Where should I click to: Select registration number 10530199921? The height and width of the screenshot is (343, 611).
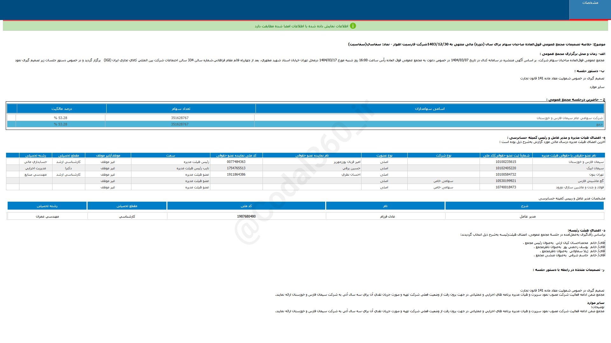click(506, 181)
